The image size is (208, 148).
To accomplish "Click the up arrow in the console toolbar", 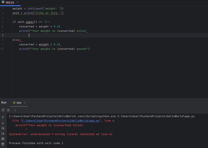I will click(3, 117).
